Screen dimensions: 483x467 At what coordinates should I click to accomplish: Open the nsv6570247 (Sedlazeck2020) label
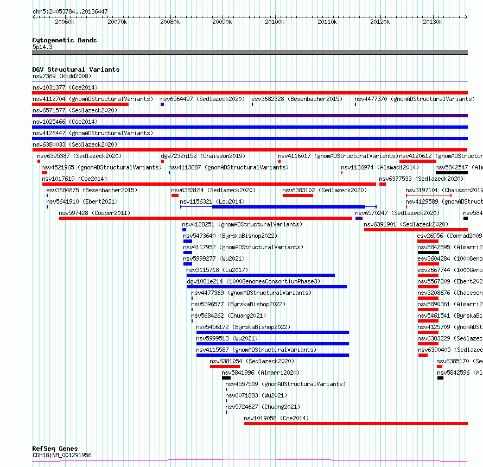(x=397, y=213)
